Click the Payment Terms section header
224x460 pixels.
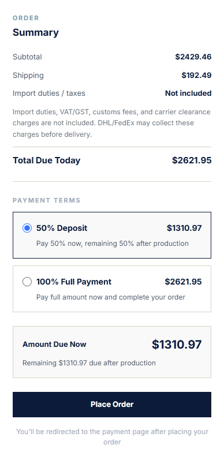(46, 200)
